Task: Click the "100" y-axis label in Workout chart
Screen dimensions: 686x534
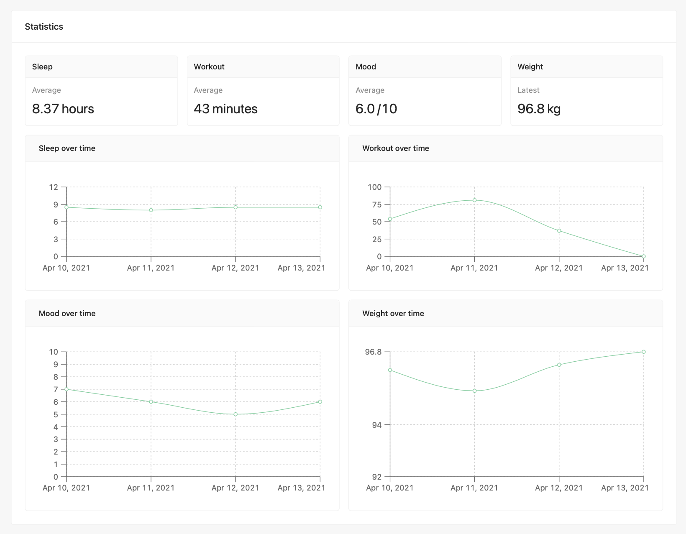Action: click(x=375, y=187)
